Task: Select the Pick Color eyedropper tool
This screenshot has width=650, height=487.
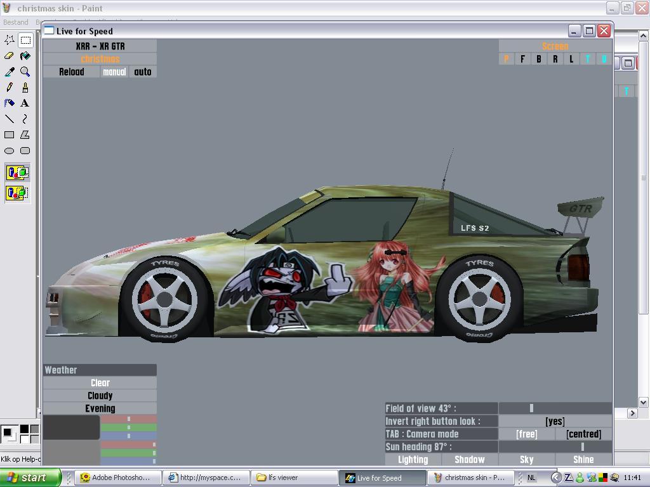Action: click(x=9, y=72)
